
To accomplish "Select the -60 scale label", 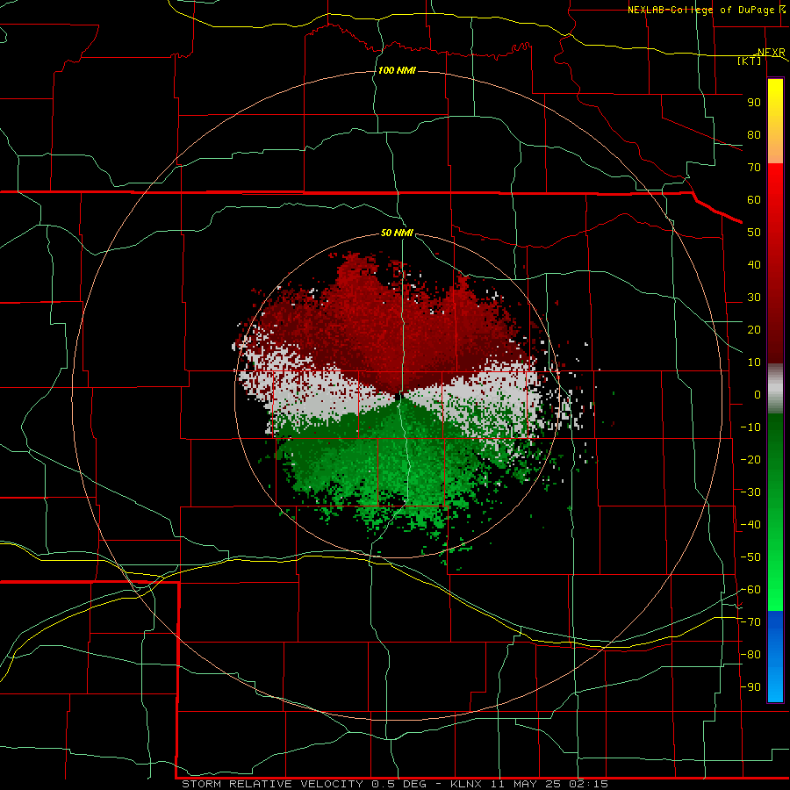I will click(x=750, y=590).
